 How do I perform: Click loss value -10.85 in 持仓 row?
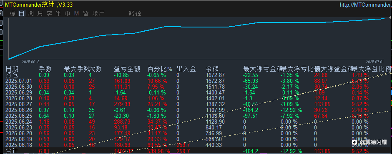pos(122,75)
